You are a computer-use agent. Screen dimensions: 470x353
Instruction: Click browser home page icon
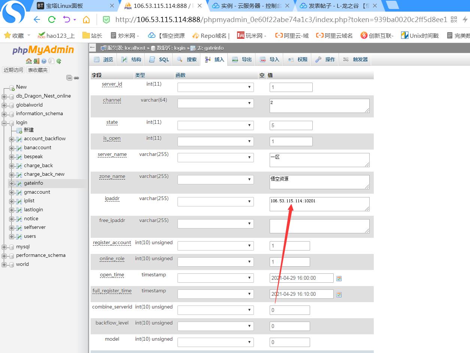click(86, 19)
